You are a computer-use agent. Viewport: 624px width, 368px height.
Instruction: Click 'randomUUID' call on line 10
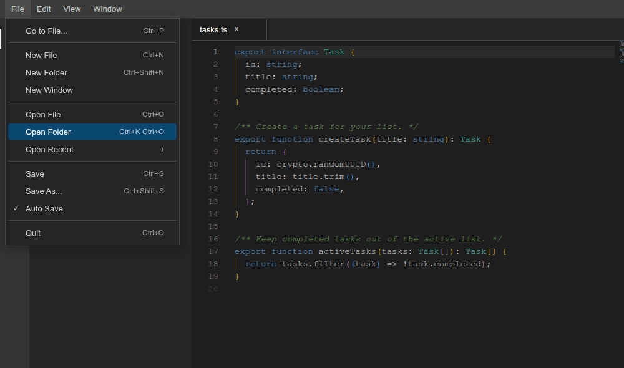pos(340,164)
